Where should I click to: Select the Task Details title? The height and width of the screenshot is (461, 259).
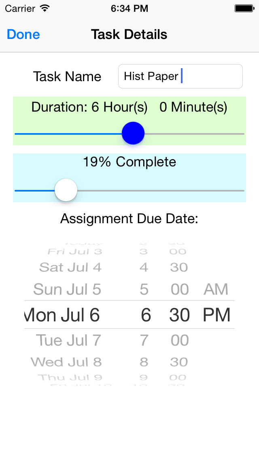(129, 34)
